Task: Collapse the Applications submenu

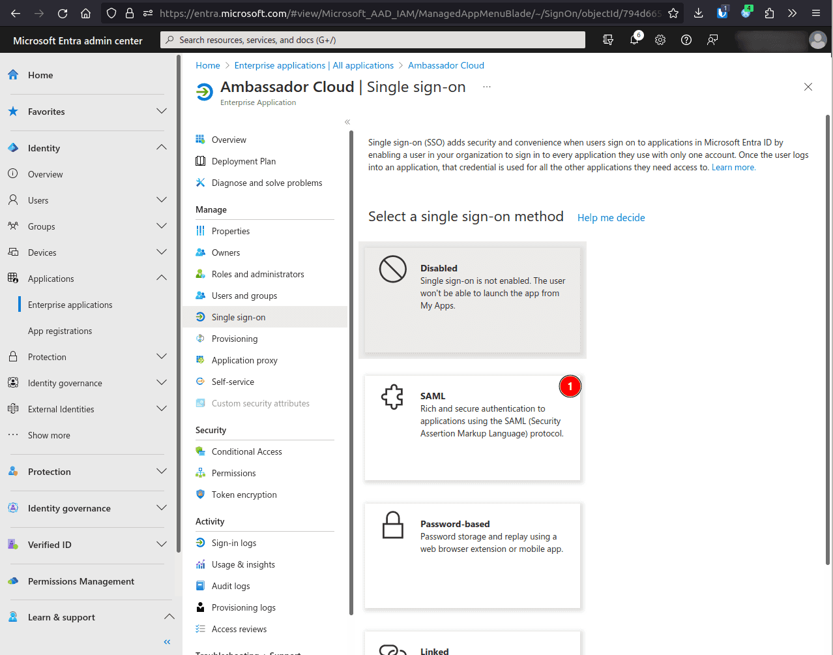Action: click(162, 279)
